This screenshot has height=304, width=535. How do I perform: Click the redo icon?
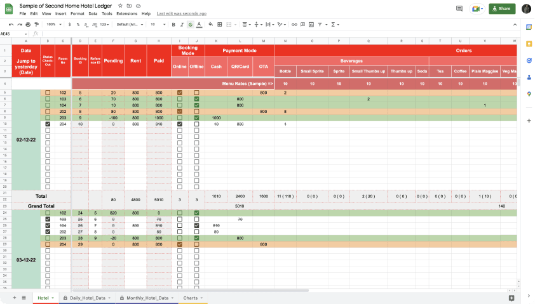(x=20, y=25)
